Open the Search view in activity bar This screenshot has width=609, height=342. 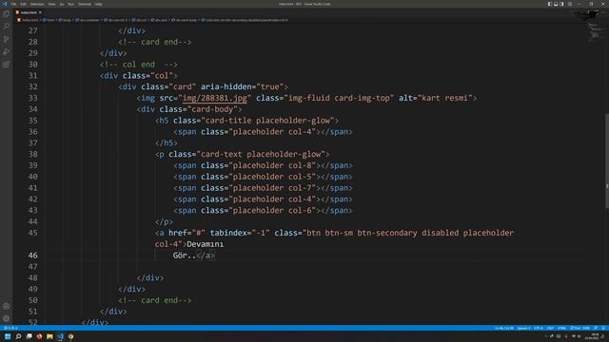(7, 27)
